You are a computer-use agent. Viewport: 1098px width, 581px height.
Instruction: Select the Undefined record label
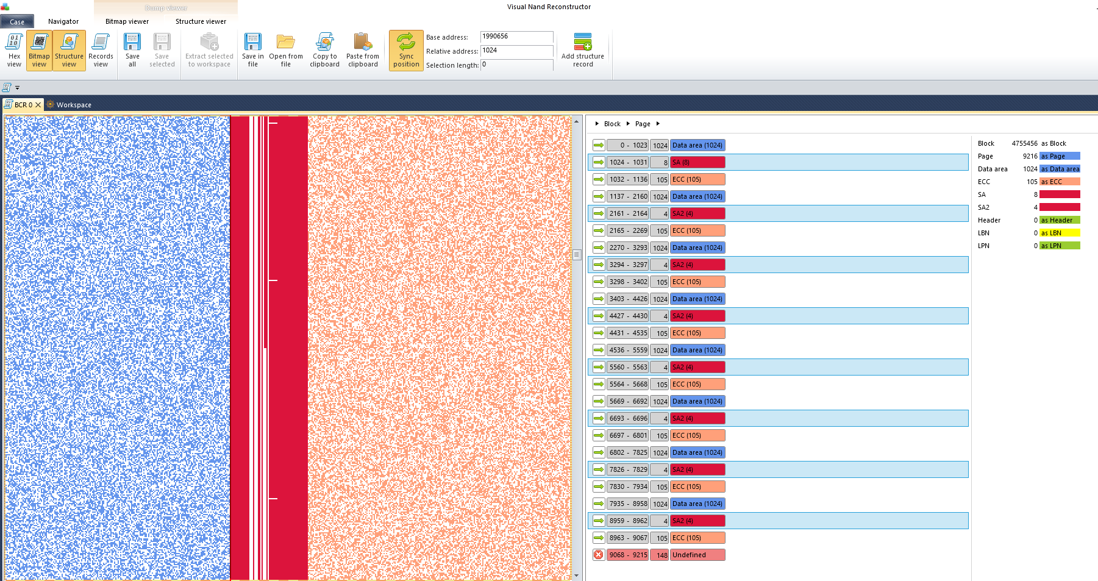(x=697, y=555)
